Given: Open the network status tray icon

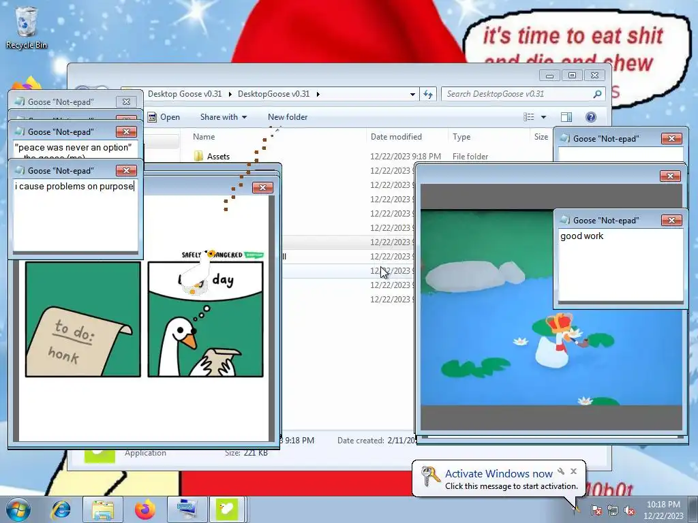Looking at the screenshot, I should pos(613,510).
